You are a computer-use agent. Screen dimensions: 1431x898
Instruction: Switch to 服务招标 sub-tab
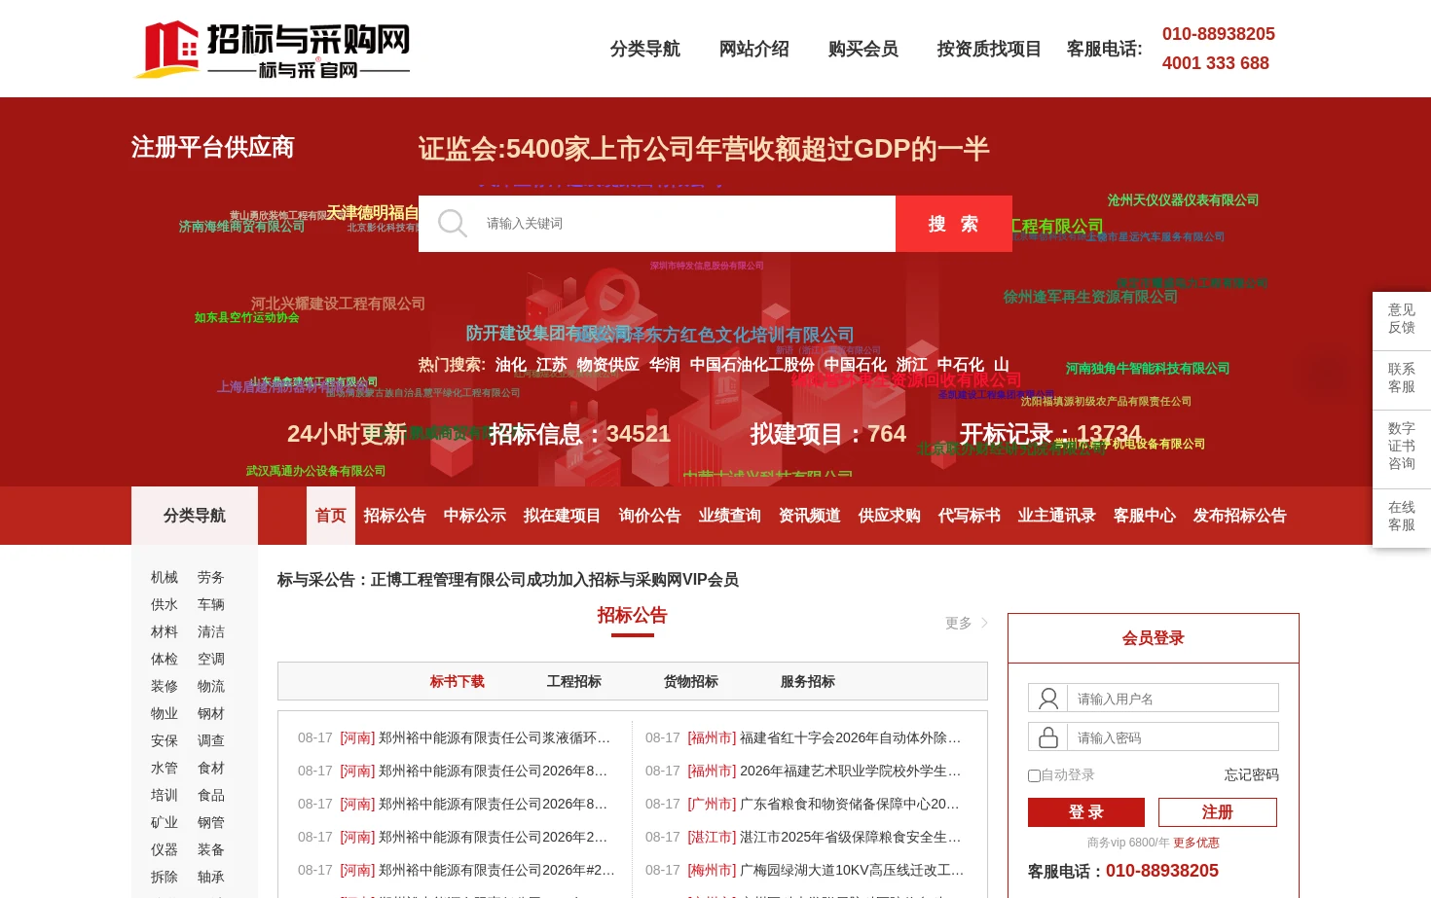[x=808, y=682]
